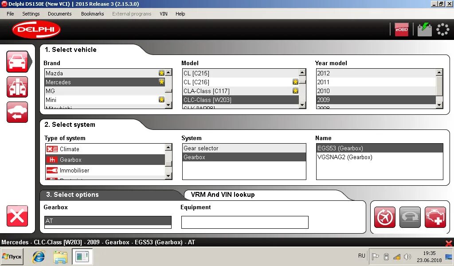Select CLA-Class [C117] model
The image size is (454, 266).
(241, 91)
